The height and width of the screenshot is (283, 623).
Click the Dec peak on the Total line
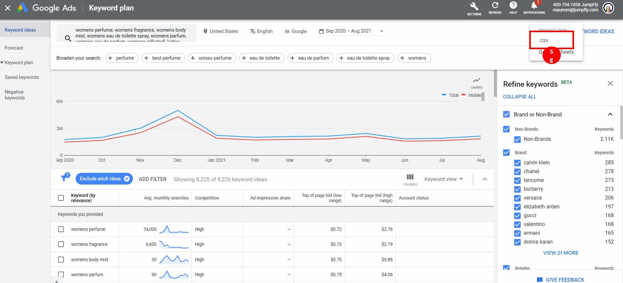(x=178, y=110)
